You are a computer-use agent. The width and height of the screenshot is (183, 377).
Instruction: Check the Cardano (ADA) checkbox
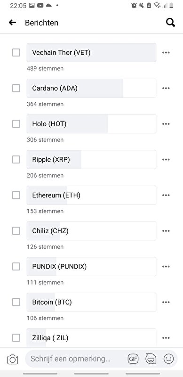16,88
